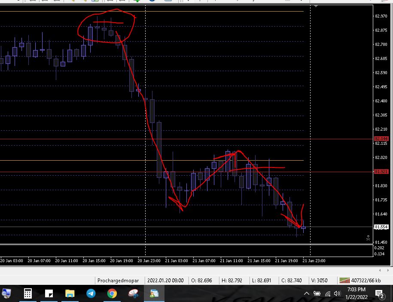Click 81.450 on the price scale
Viewport: 393px width, 302px height.
pos(381,242)
